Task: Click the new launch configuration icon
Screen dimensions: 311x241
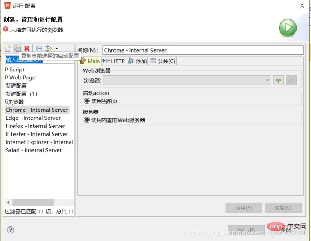Action: click(x=9, y=48)
